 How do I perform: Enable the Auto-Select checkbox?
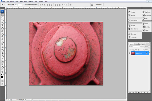click(x=7, y=5)
